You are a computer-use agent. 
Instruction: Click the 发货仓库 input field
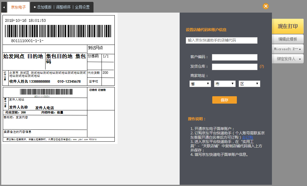(x=235, y=67)
